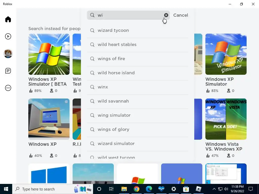Screen dimensions: 259x194
Task: Open the blue Windows logo game thumbnail
Action: coord(49,174)
